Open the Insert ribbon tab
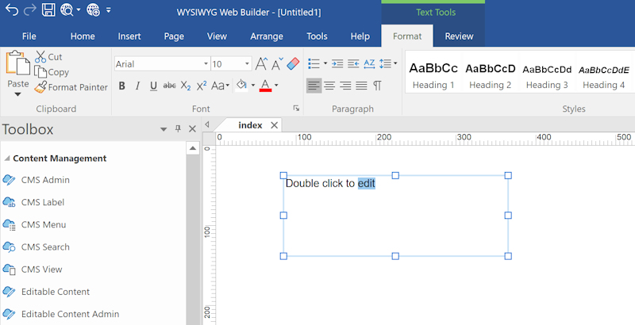This screenshot has width=635, height=325. [x=129, y=36]
